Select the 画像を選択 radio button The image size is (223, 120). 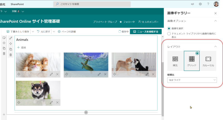(169, 29)
